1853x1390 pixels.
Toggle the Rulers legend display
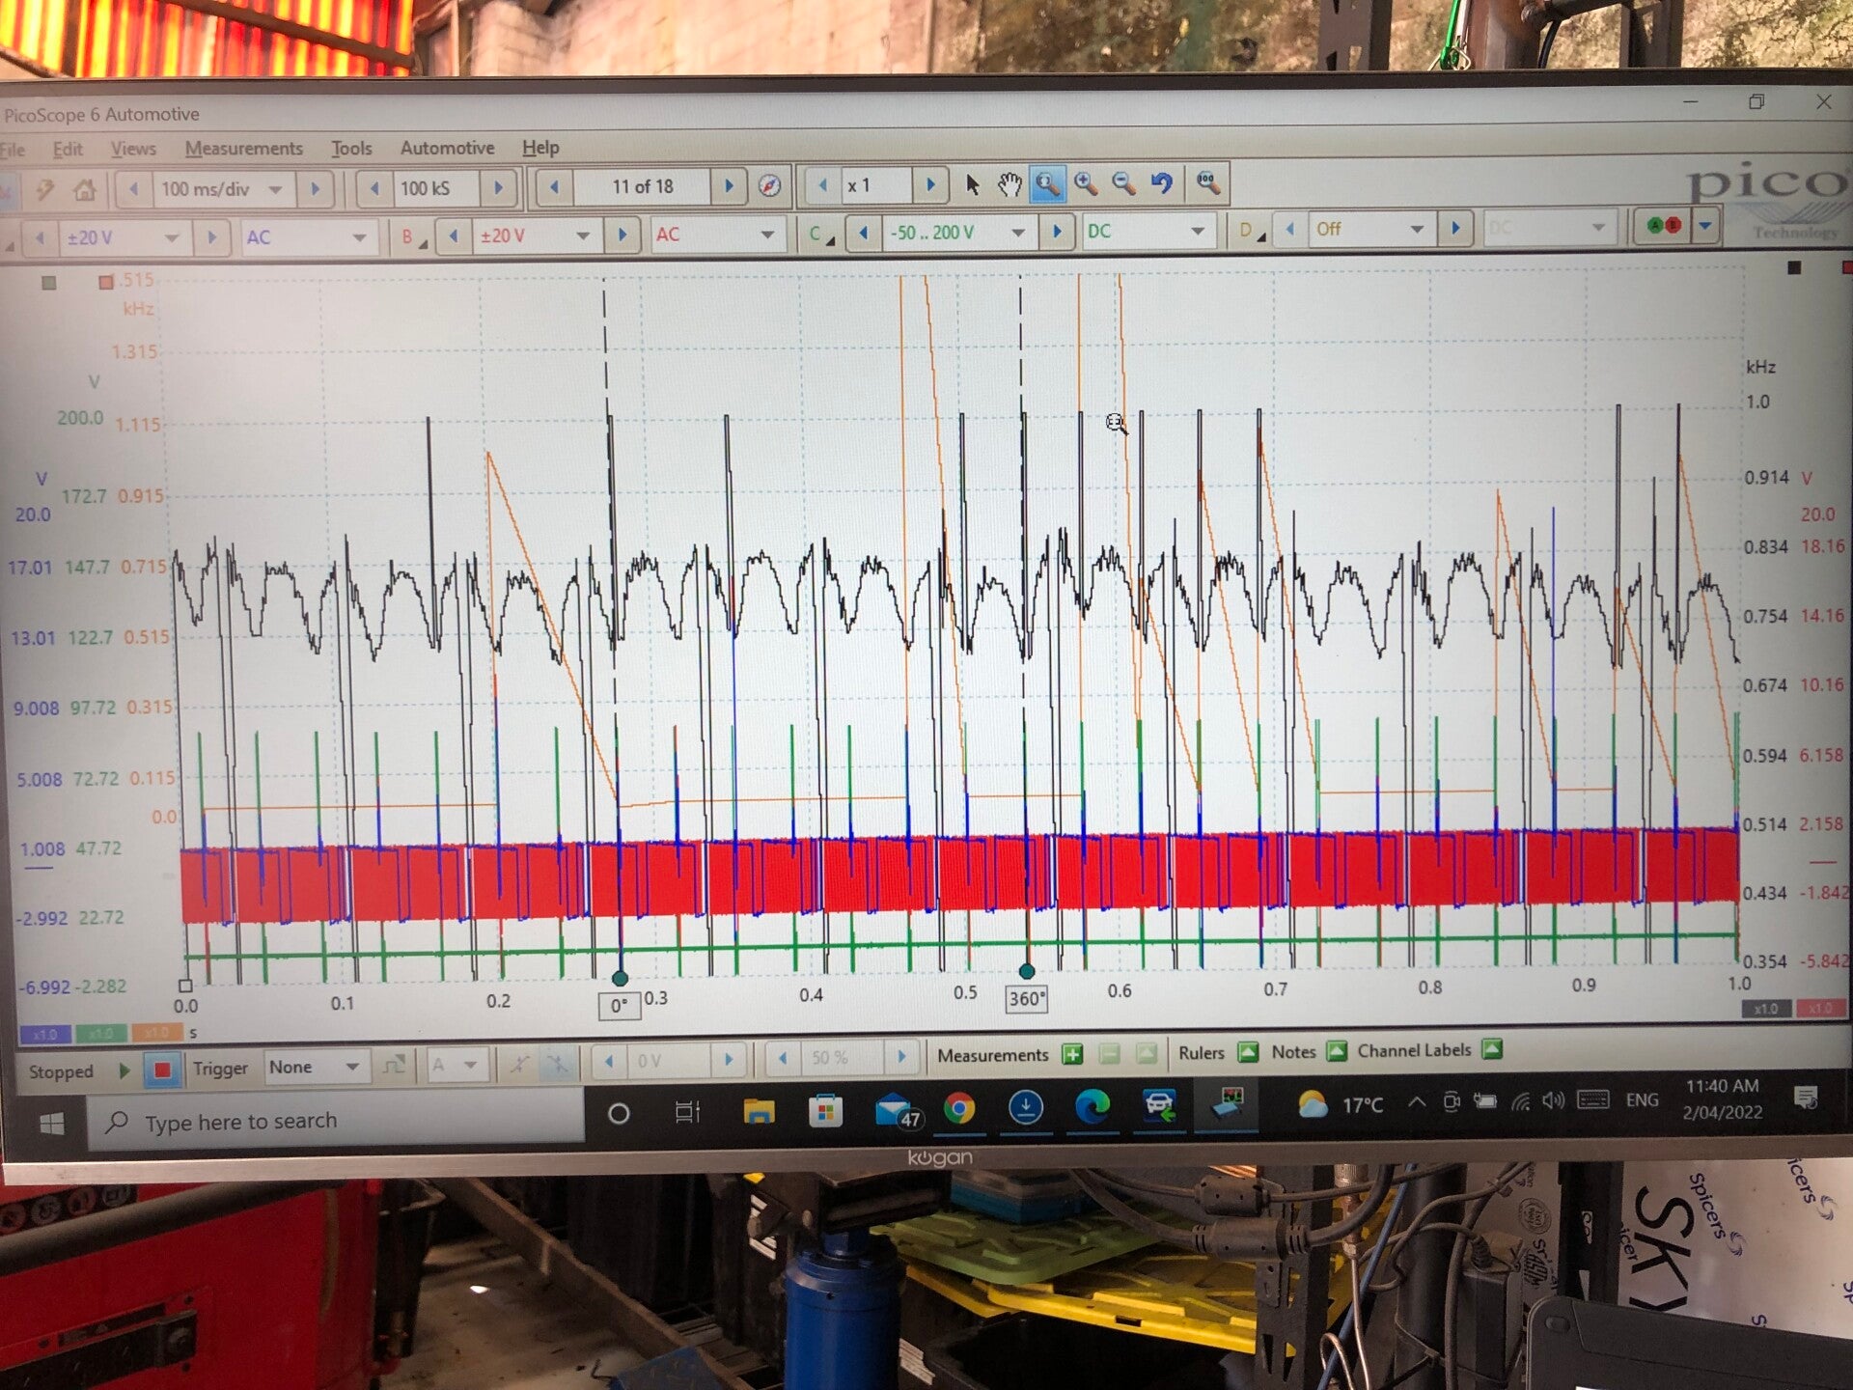pyautogui.click(x=1247, y=1052)
